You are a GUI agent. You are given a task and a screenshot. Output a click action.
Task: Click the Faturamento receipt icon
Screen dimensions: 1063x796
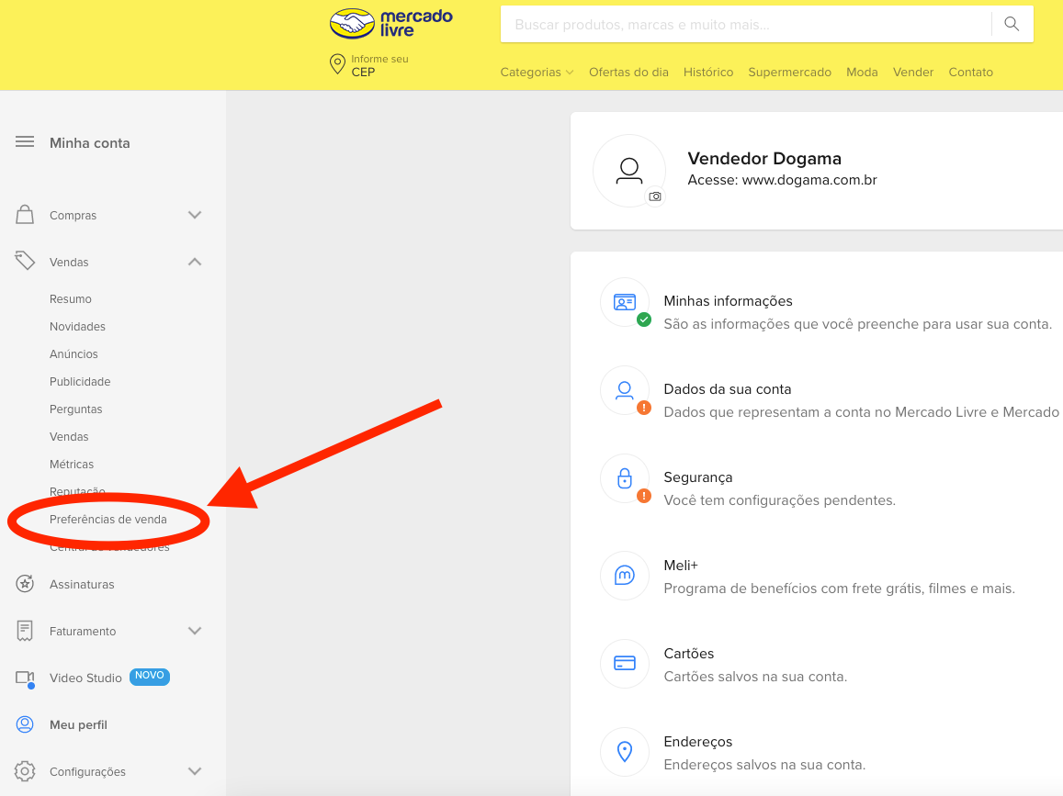(x=25, y=631)
